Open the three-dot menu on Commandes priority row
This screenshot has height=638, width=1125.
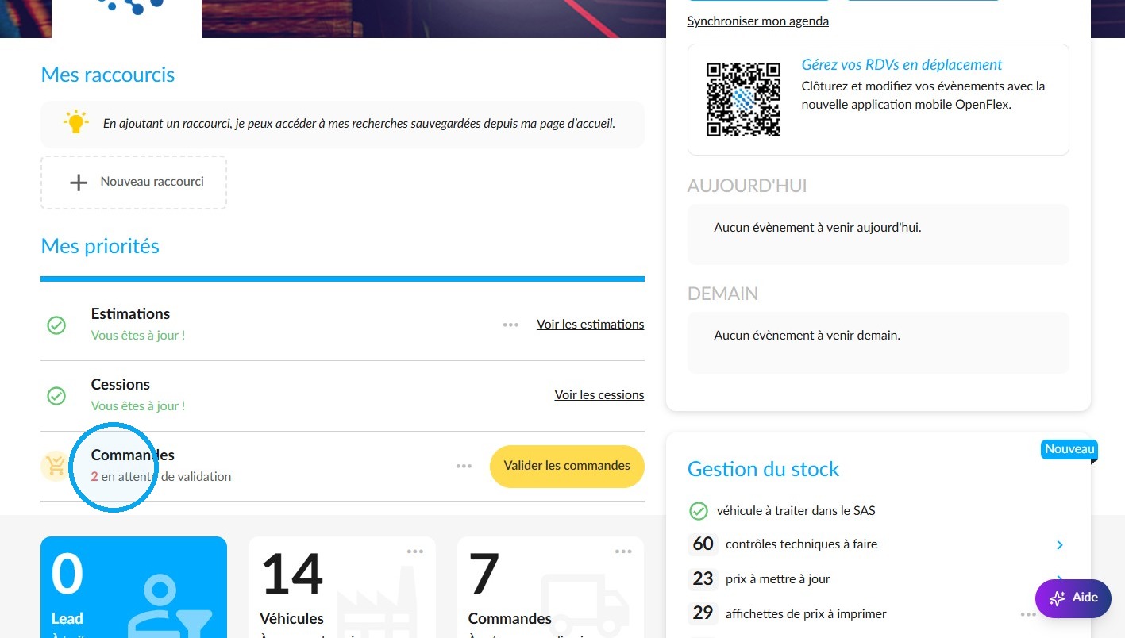[464, 466]
